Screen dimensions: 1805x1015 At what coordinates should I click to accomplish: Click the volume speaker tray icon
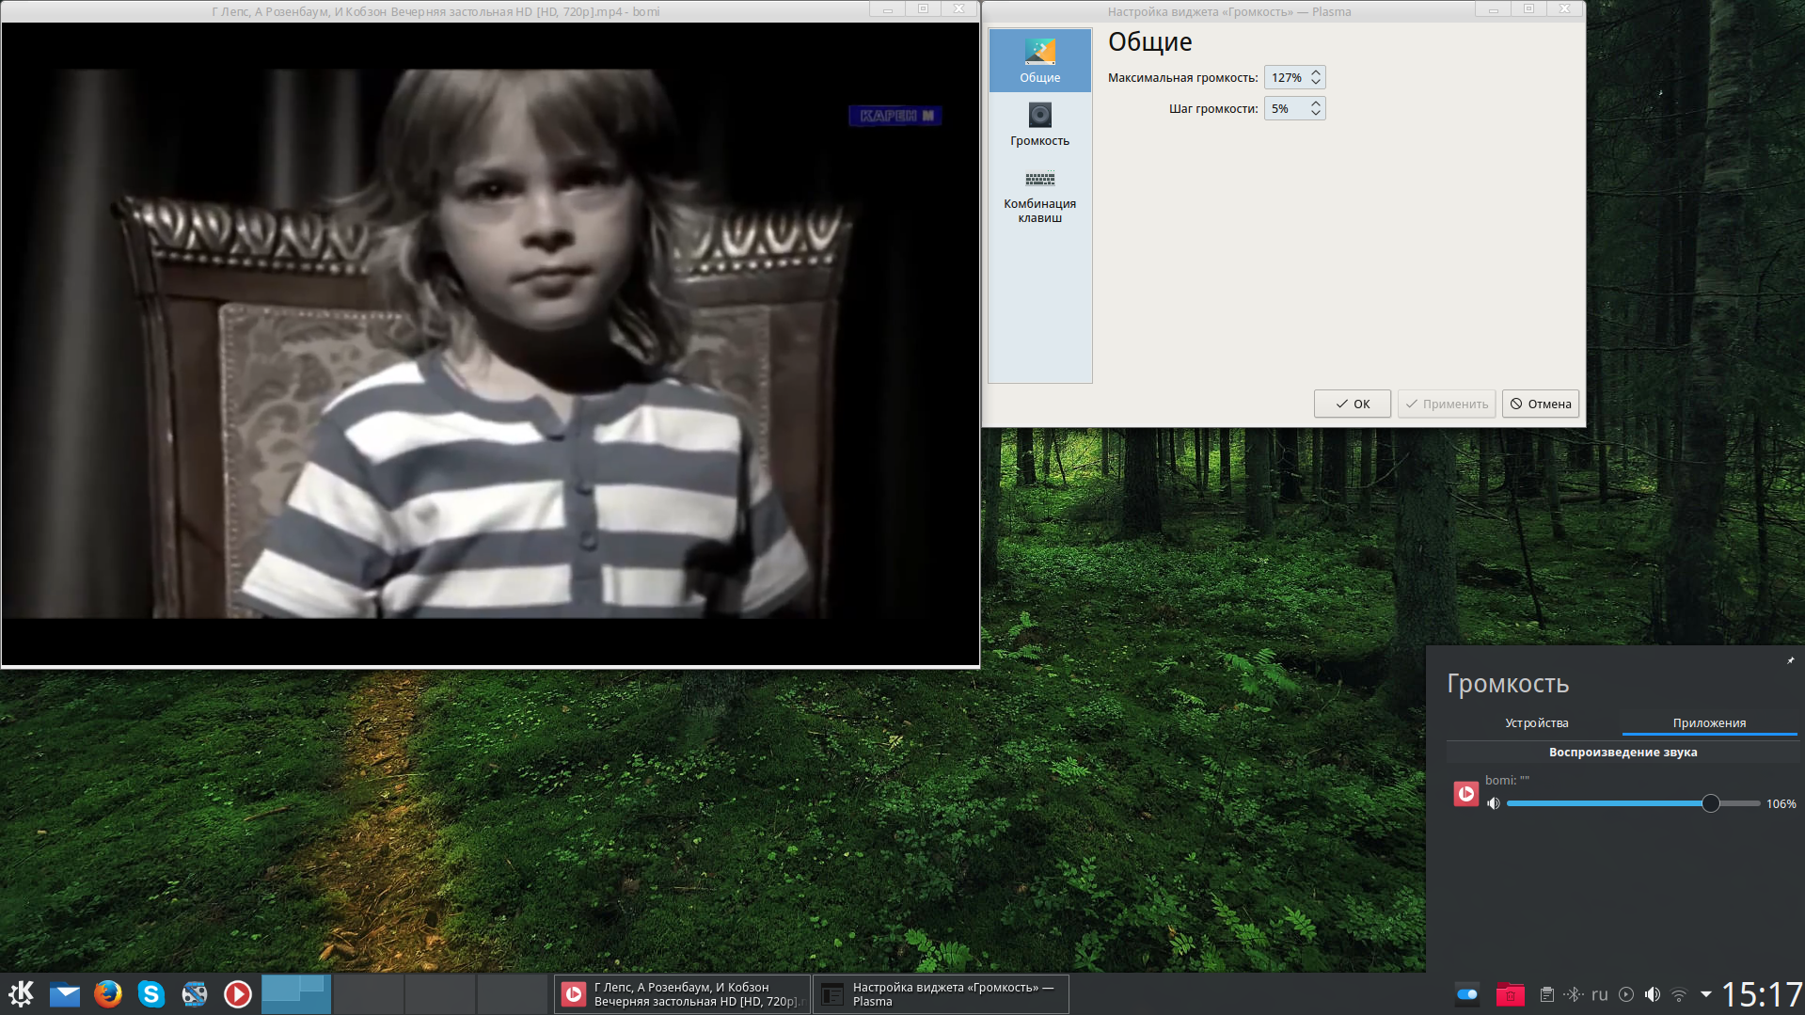pyautogui.click(x=1653, y=994)
